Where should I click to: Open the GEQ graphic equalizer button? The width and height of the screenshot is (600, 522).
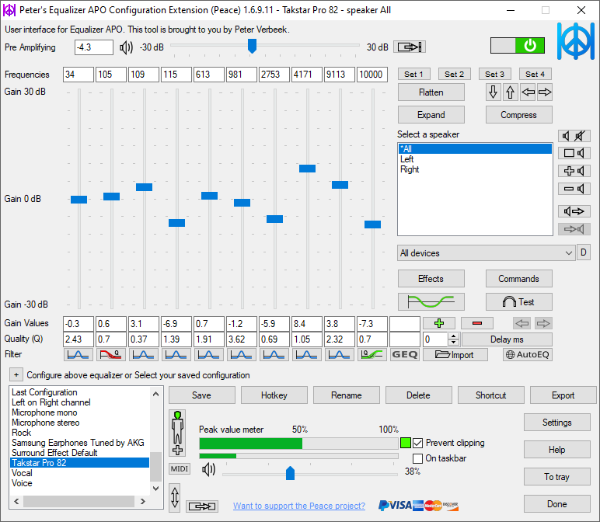click(x=404, y=354)
